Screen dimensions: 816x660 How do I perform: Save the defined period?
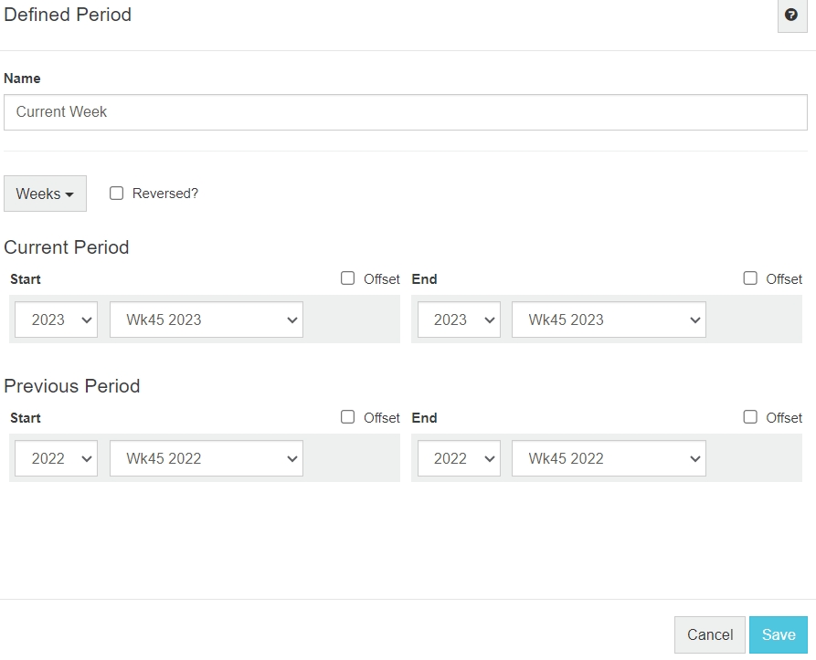point(779,634)
